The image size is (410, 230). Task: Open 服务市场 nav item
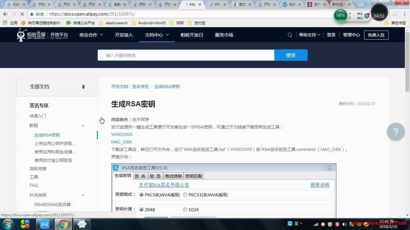point(224,35)
